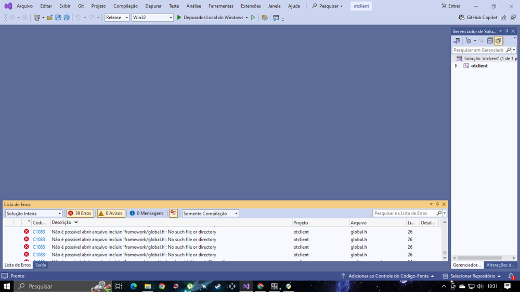Switch views icon in Solution Explorer toolbar
Image resolution: width=520 pixels, height=292 pixels.
coord(457,41)
